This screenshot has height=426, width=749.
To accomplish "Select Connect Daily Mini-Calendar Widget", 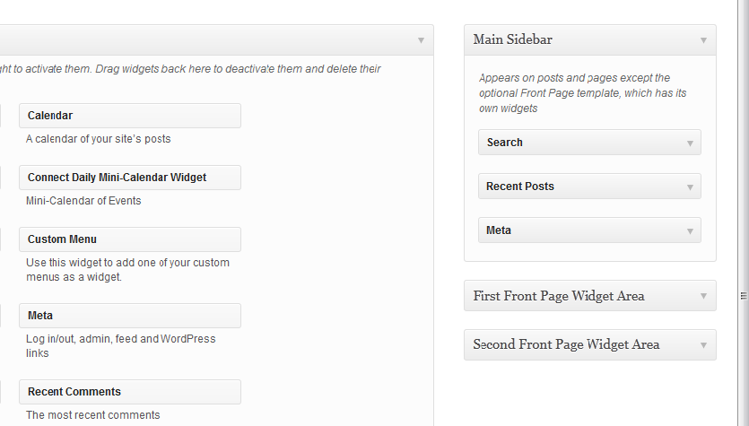I will pyautogui.click(x=129, y=178).
